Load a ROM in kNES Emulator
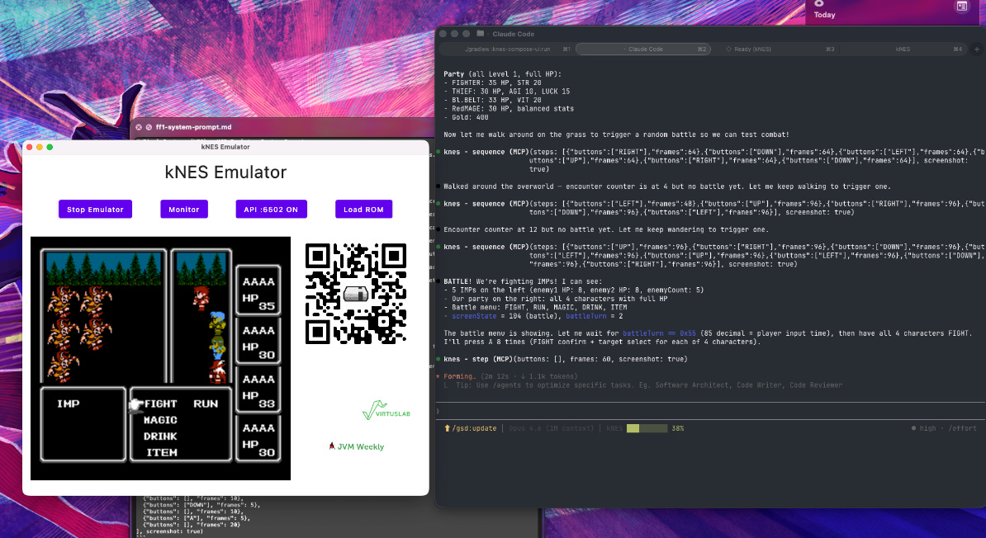The image size is (986, 538). click(363, 210)
